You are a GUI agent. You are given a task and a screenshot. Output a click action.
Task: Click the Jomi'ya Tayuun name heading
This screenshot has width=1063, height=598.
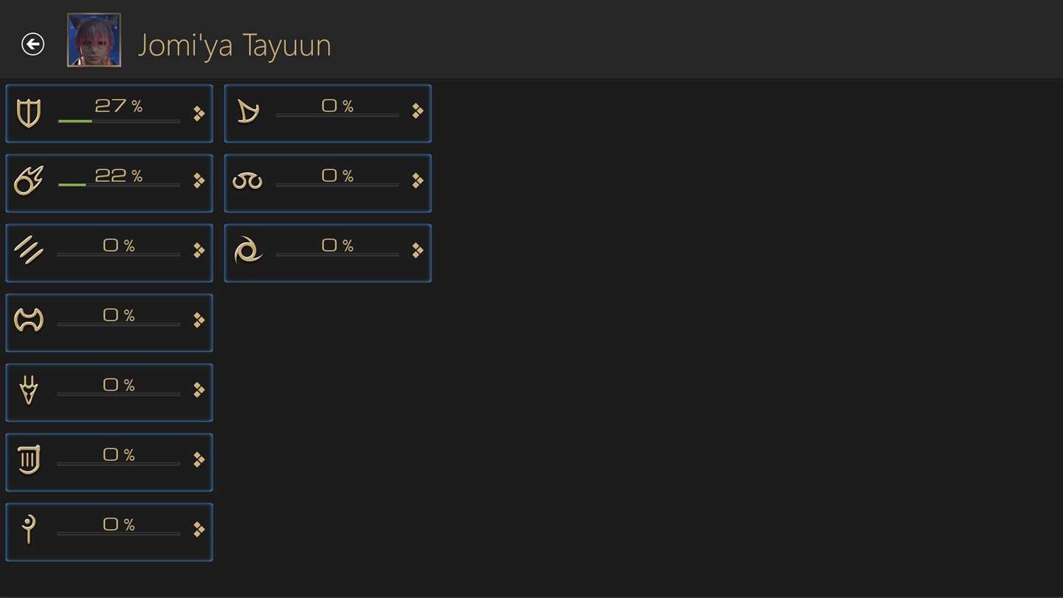(234, 45)
